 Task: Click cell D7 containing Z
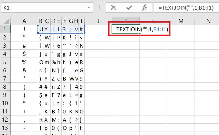click(x=53, y=78)
